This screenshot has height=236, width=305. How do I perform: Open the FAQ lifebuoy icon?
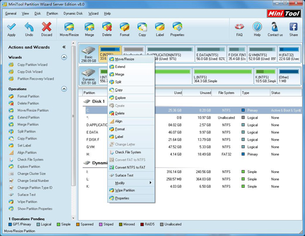(x=239, y=27)
